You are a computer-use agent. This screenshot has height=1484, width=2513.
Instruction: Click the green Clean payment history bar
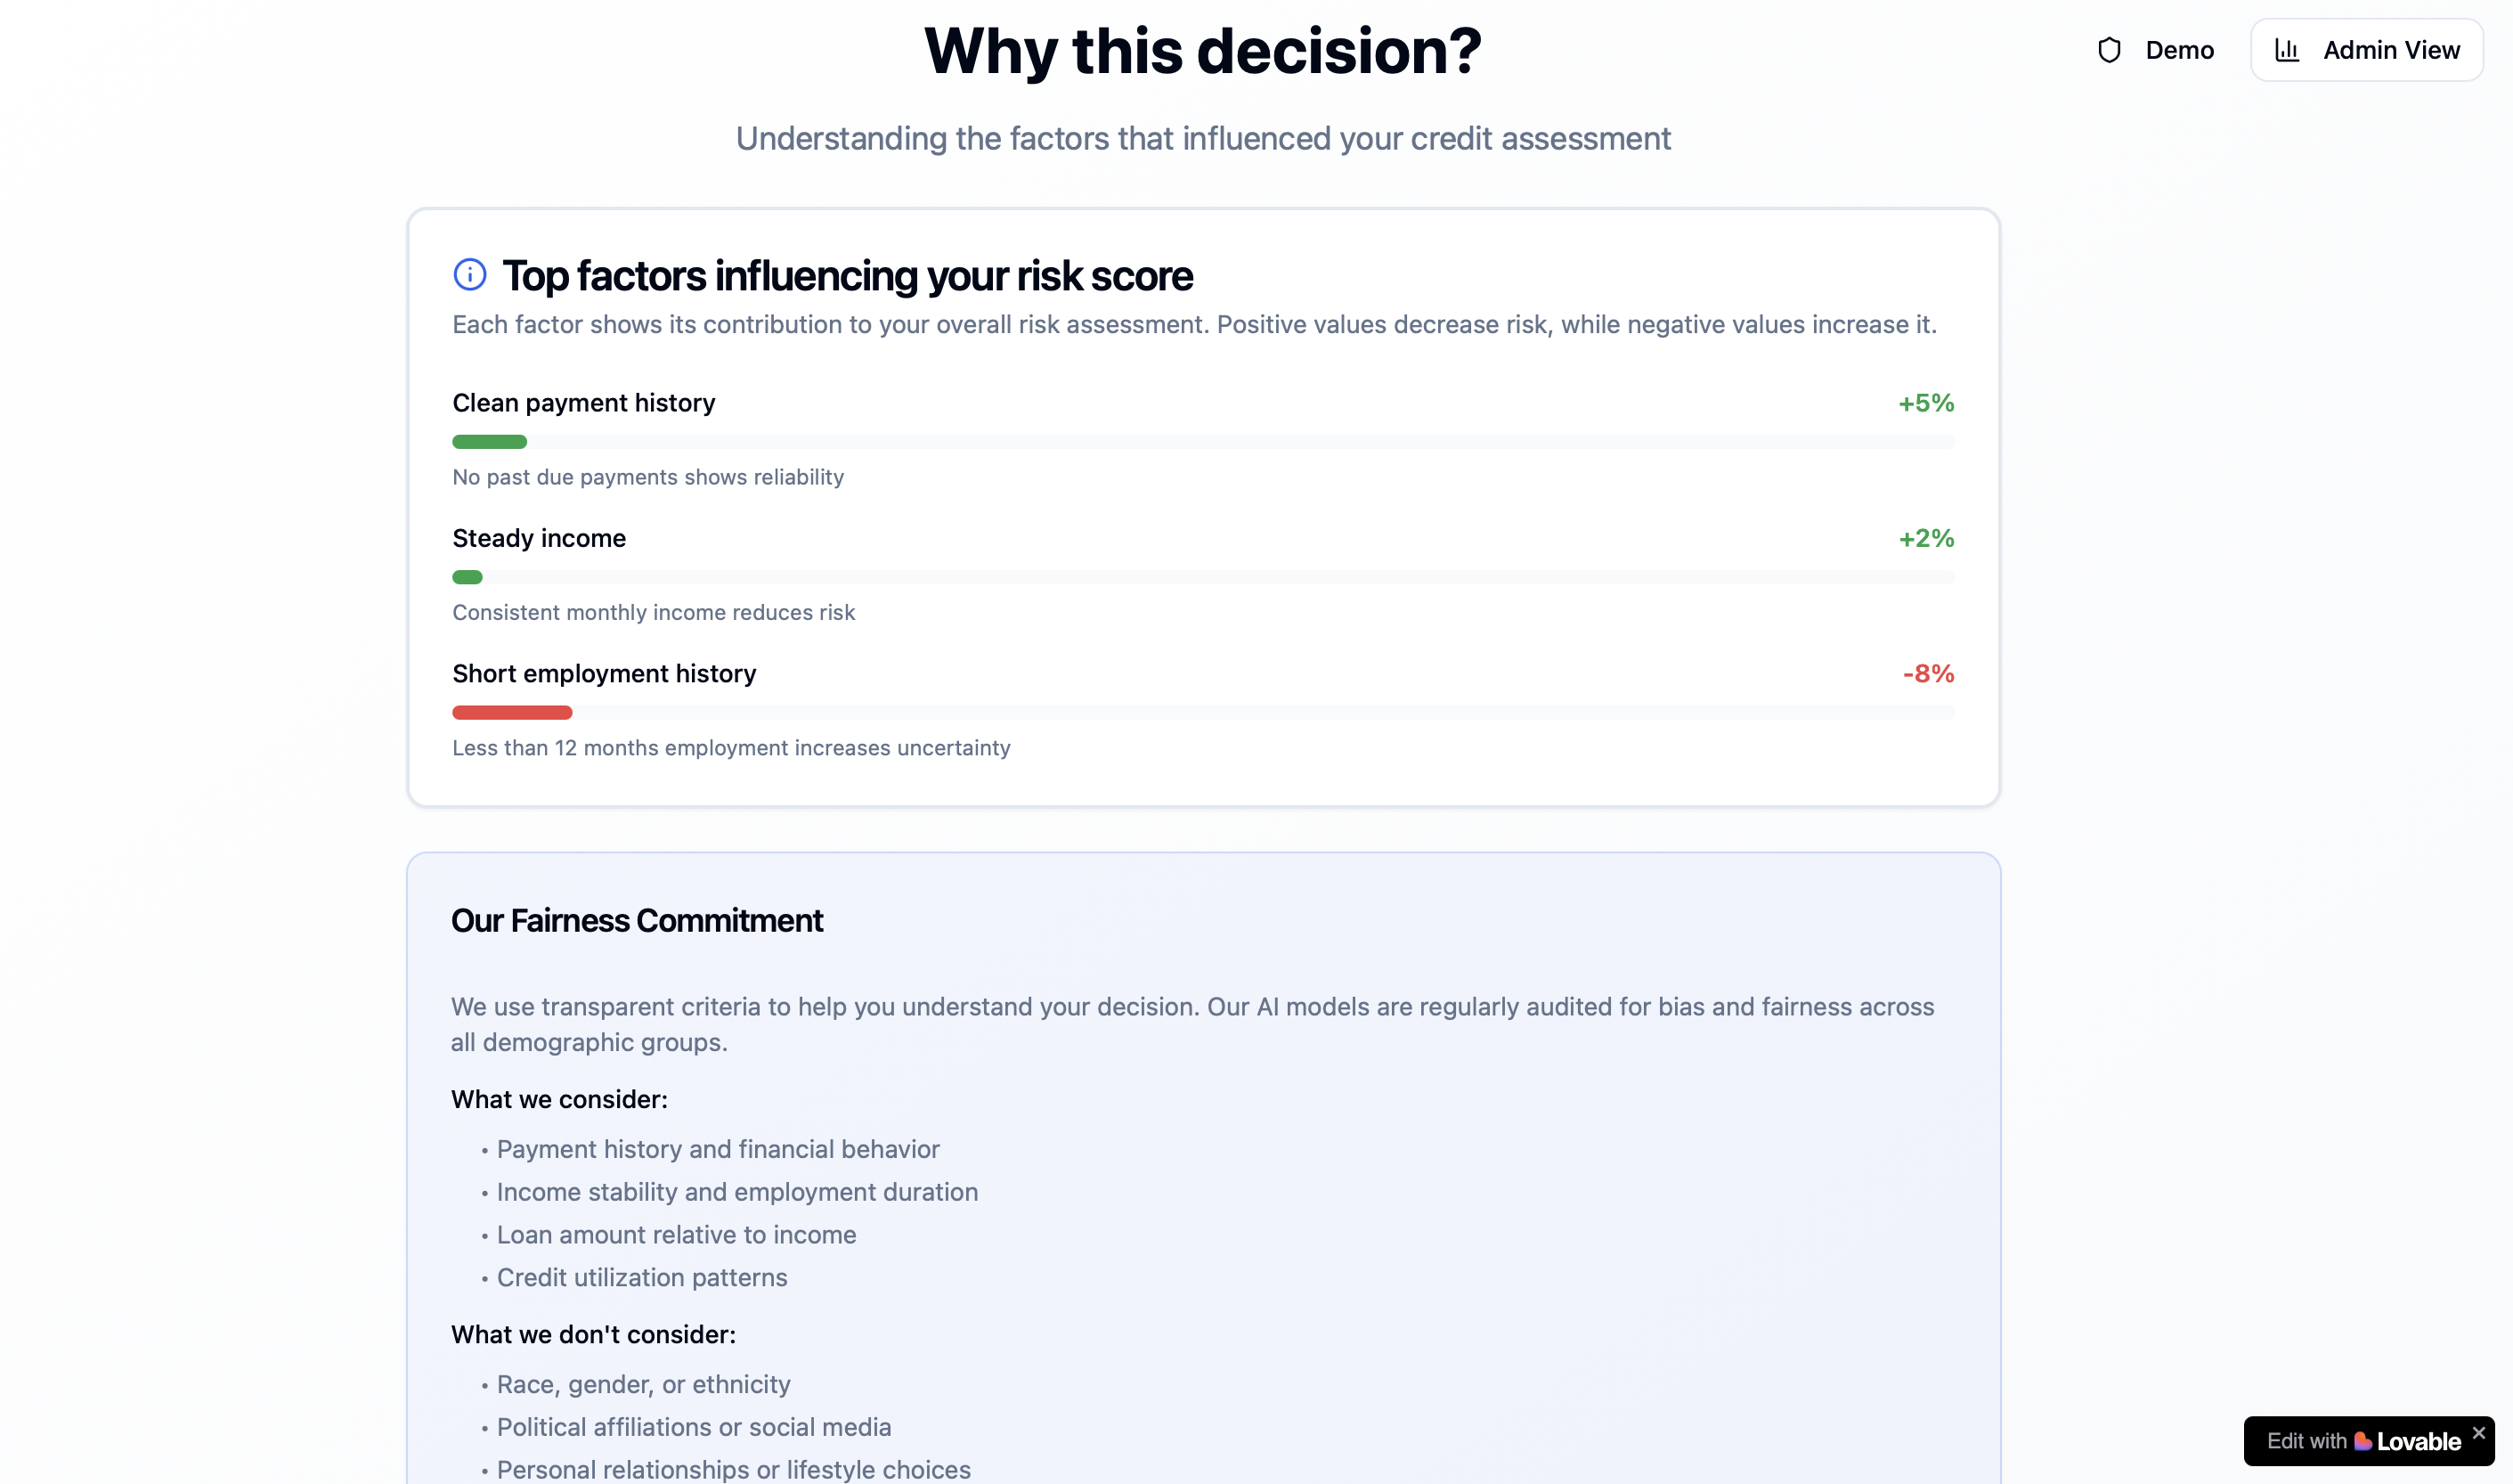pos(489,442)
